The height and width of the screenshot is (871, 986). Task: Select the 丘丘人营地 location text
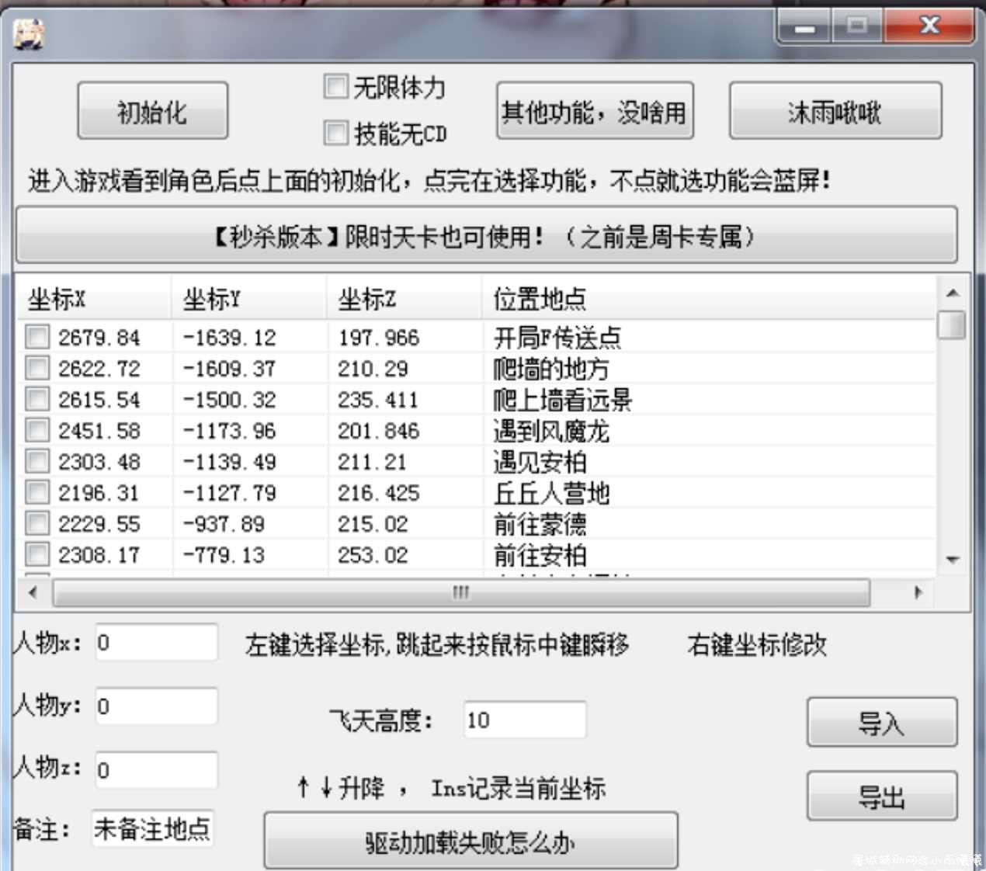pos(551,493)
